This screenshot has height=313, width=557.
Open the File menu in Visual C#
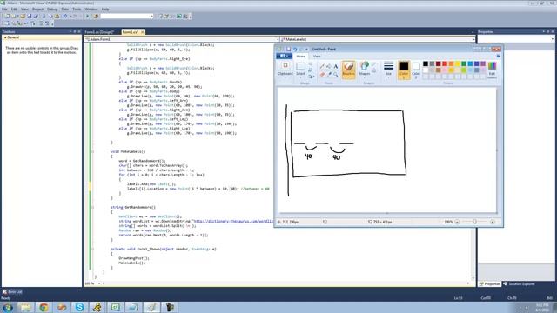(4, 9)
